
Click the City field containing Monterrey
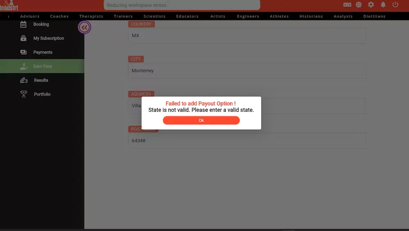coord(247,71)
